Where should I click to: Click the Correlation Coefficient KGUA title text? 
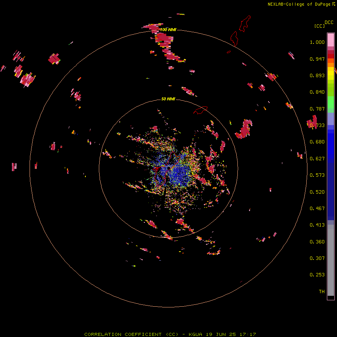pos(170,334)
